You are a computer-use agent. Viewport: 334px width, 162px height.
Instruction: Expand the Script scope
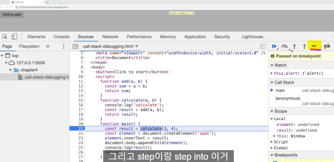coord(272,142)
